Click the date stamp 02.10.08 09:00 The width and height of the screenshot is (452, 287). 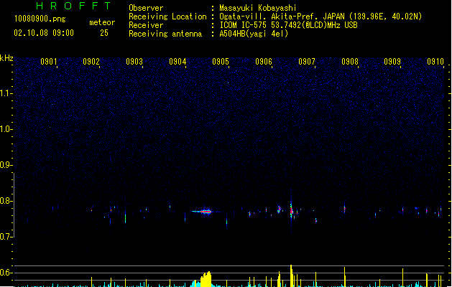[x=44, y=33]
